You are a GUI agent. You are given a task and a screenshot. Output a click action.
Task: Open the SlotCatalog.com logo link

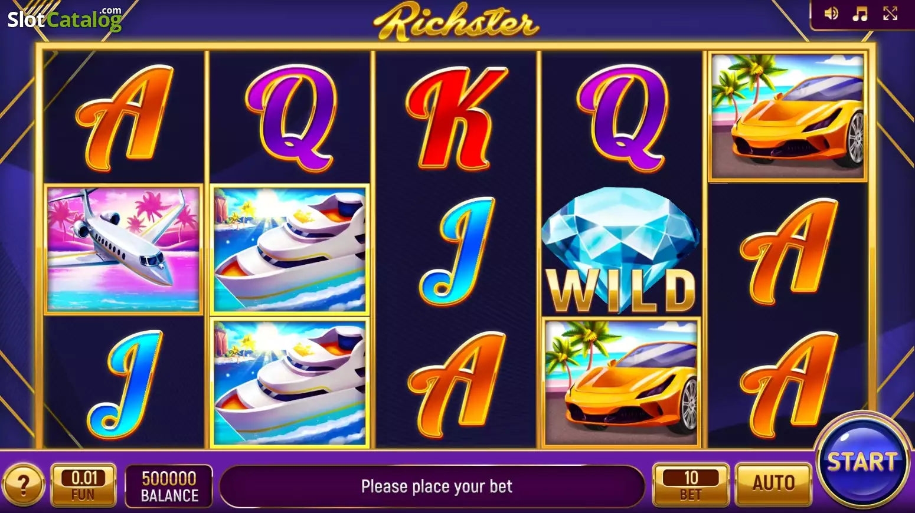(x=64, y=19)
